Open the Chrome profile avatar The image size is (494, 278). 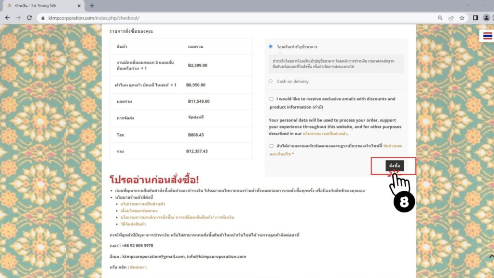click(x=486, y=18)
